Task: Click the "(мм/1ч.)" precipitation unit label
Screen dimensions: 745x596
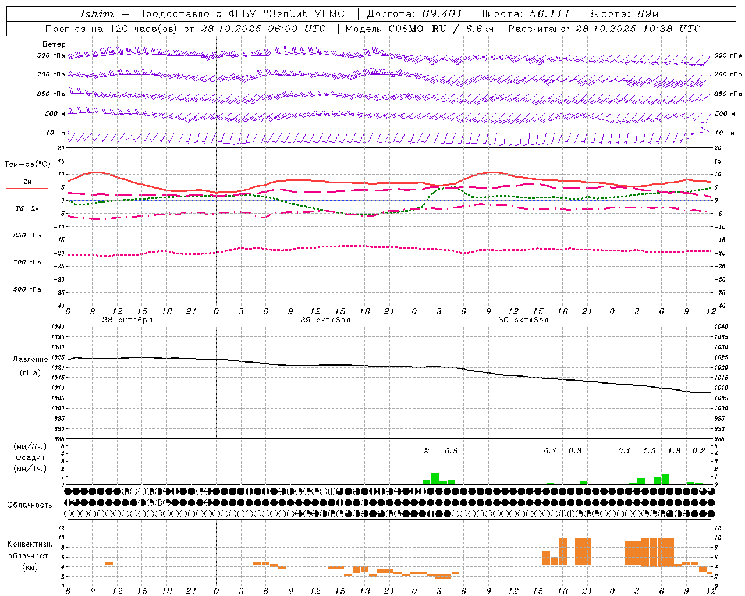Action: pyautogui.click(x=30, y=469)
